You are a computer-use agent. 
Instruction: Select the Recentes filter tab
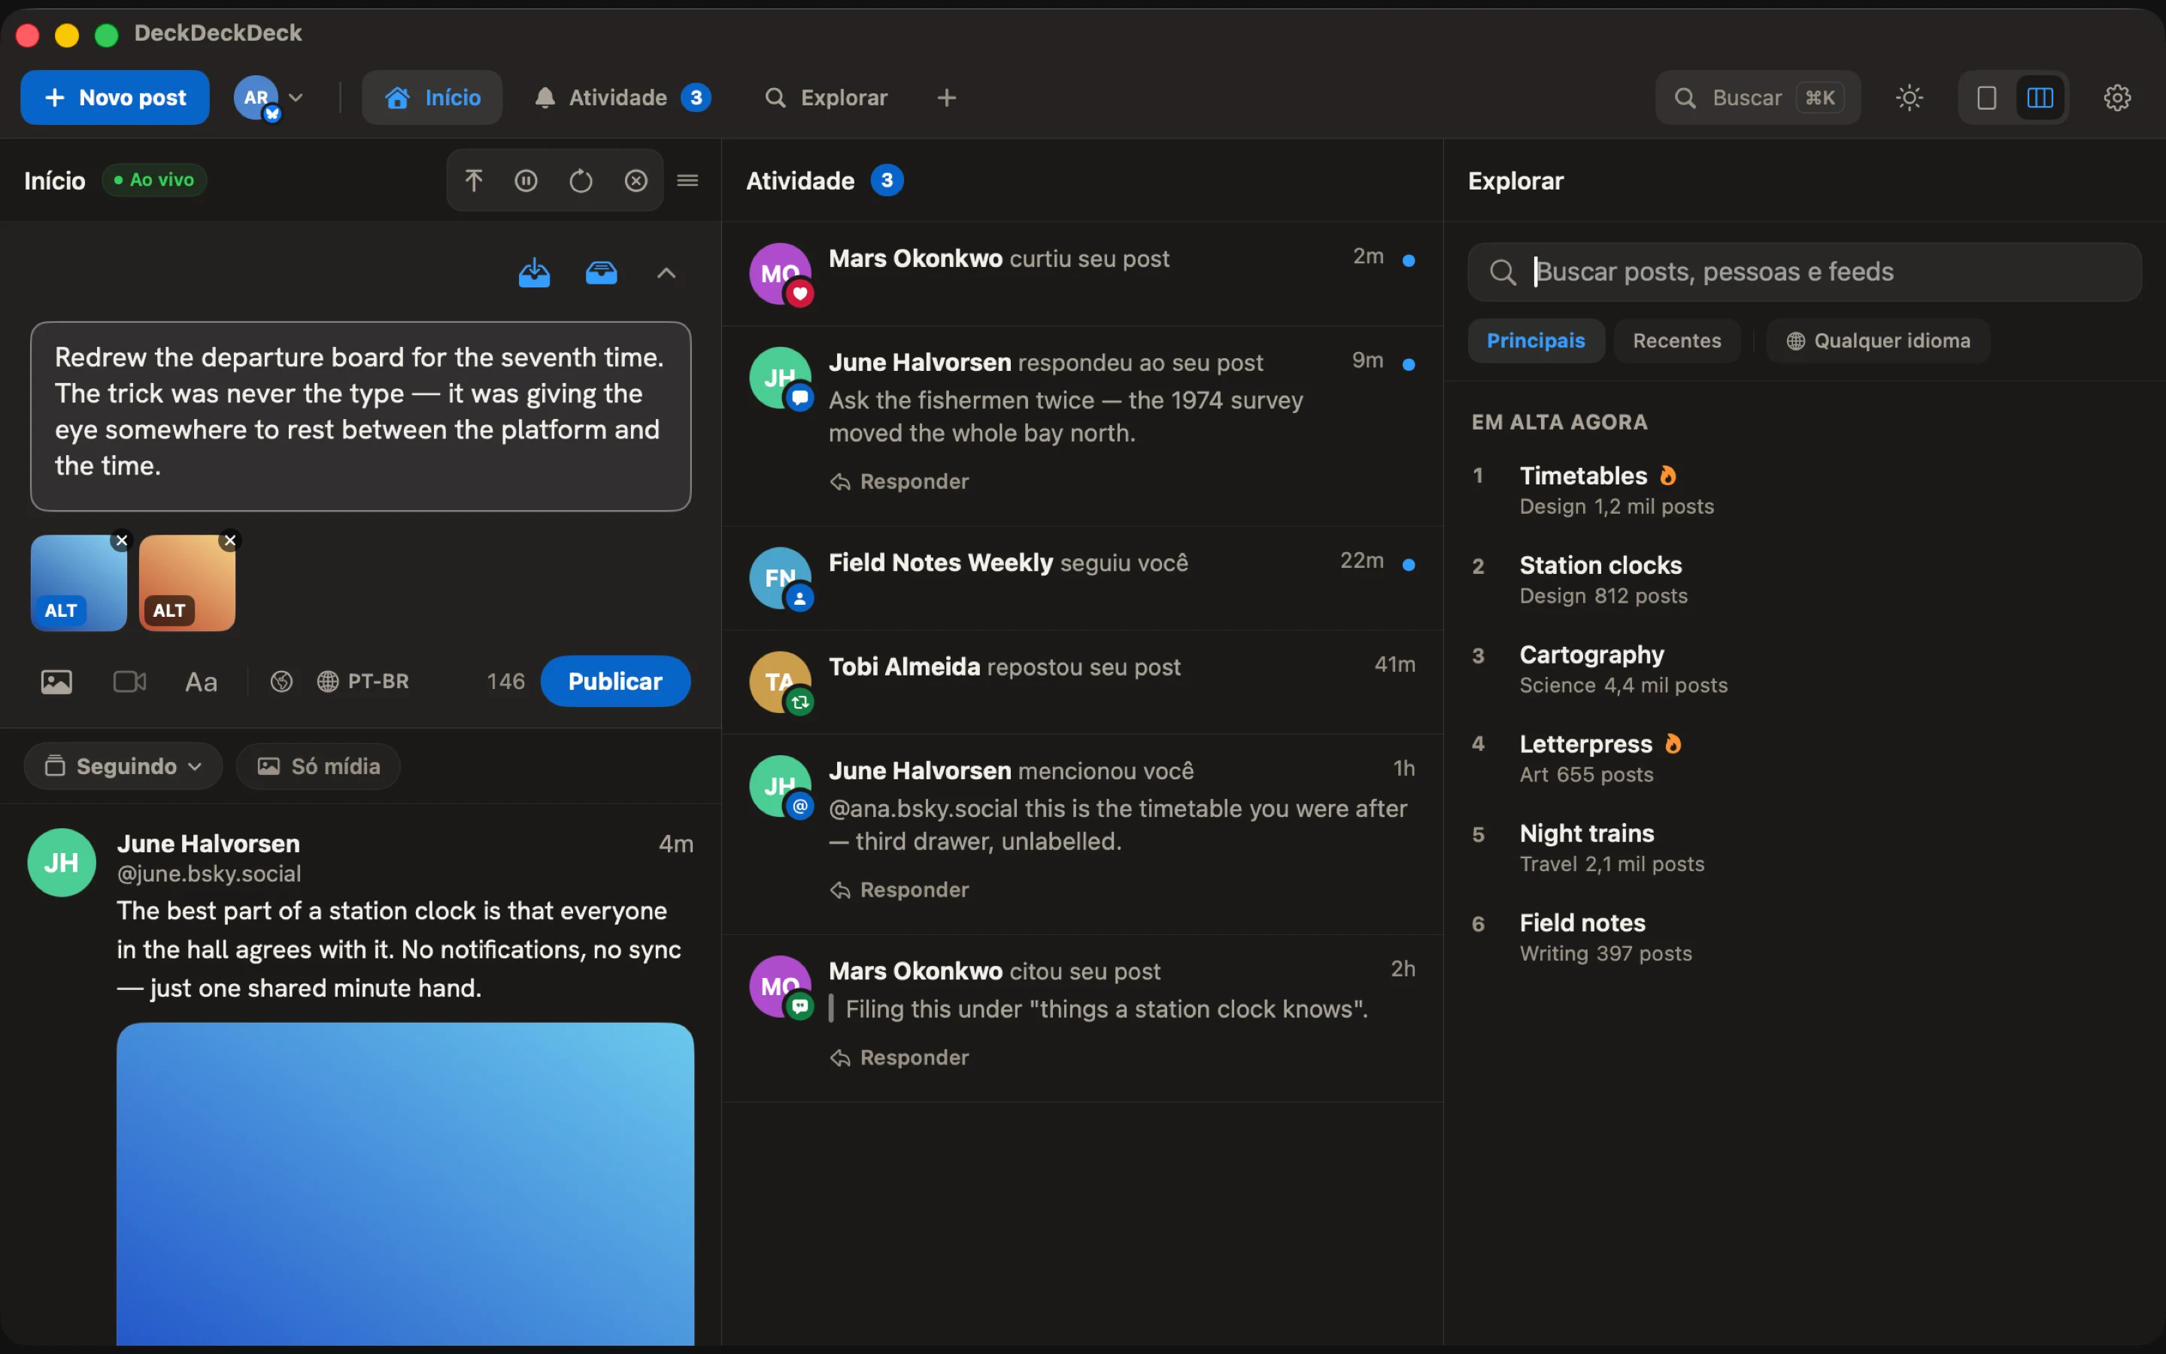coord(1676,342)
